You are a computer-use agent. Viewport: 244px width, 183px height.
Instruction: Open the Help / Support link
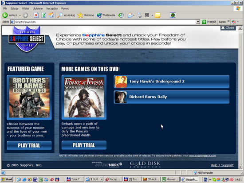(x=222, y=165)
